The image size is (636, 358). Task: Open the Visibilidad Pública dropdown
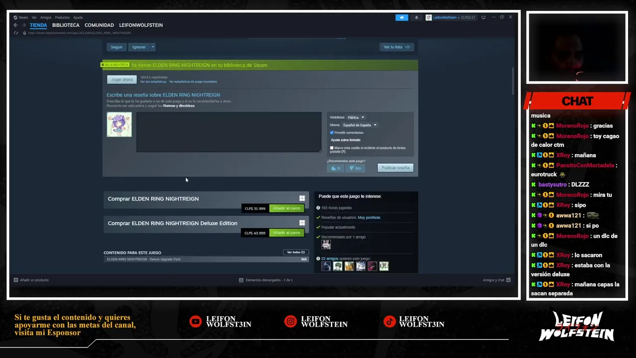356,117
